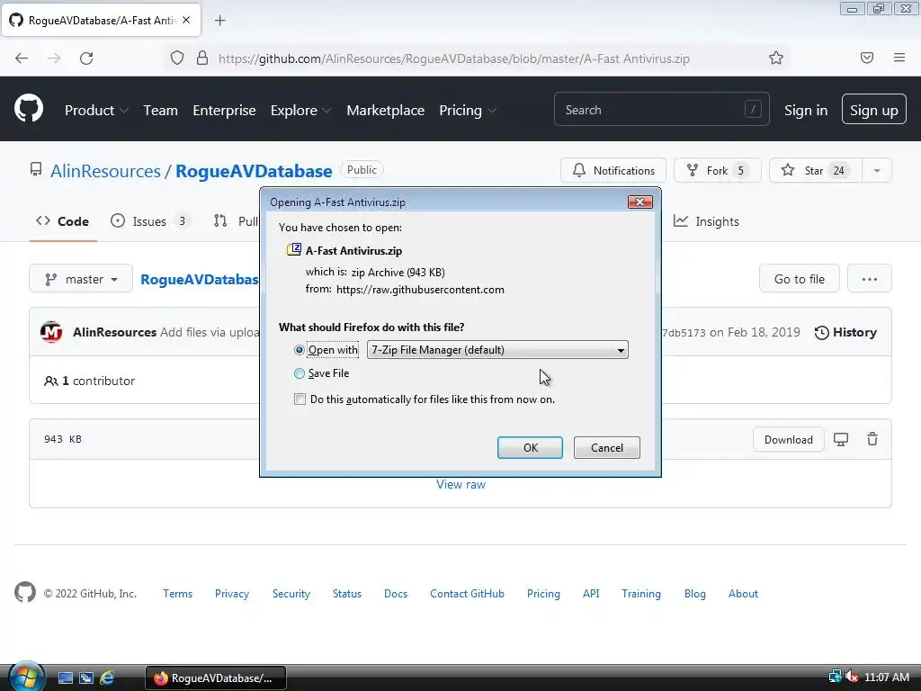Click the Fork button
Viewport: 921px width, 691px height.
tap(717, 170)
